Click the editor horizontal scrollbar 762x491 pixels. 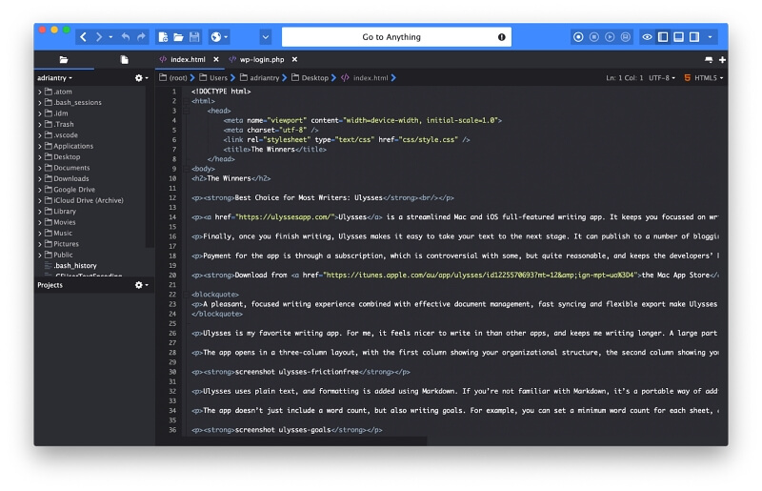click(x=291, y=440)
